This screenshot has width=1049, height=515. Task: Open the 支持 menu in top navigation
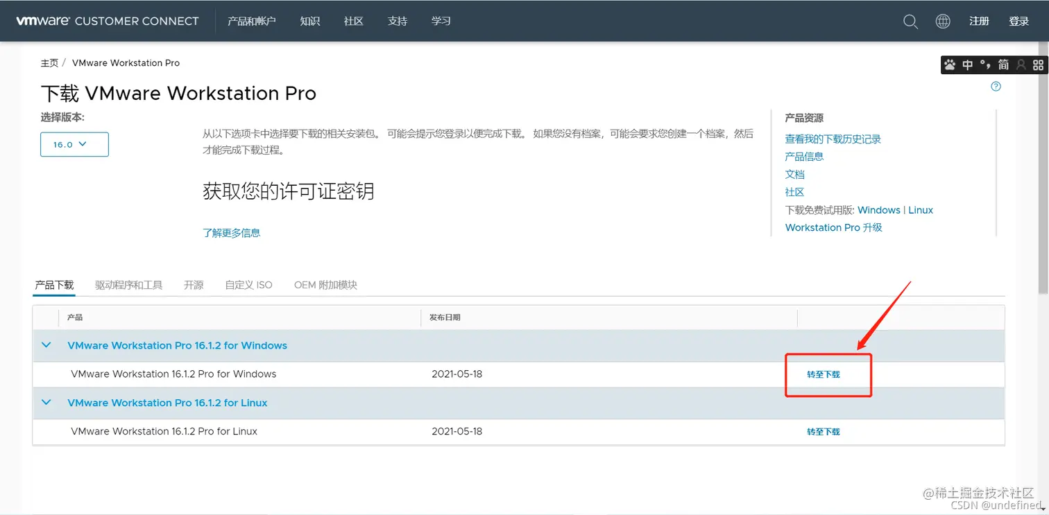398,21
